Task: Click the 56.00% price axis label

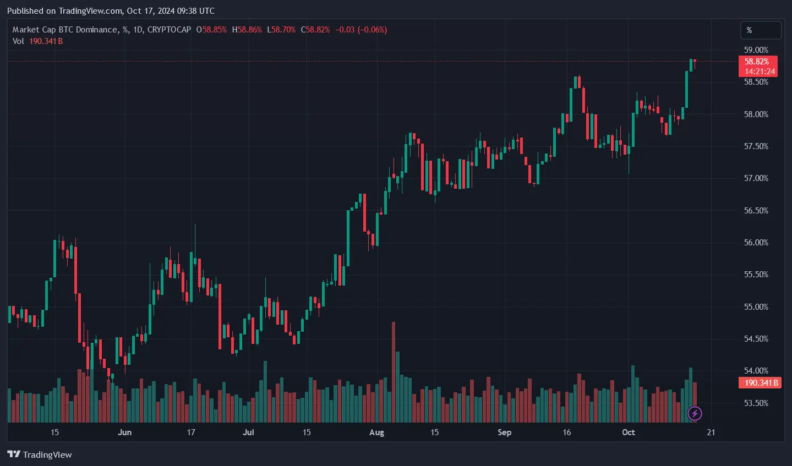Action: click(x=756, y=243)
